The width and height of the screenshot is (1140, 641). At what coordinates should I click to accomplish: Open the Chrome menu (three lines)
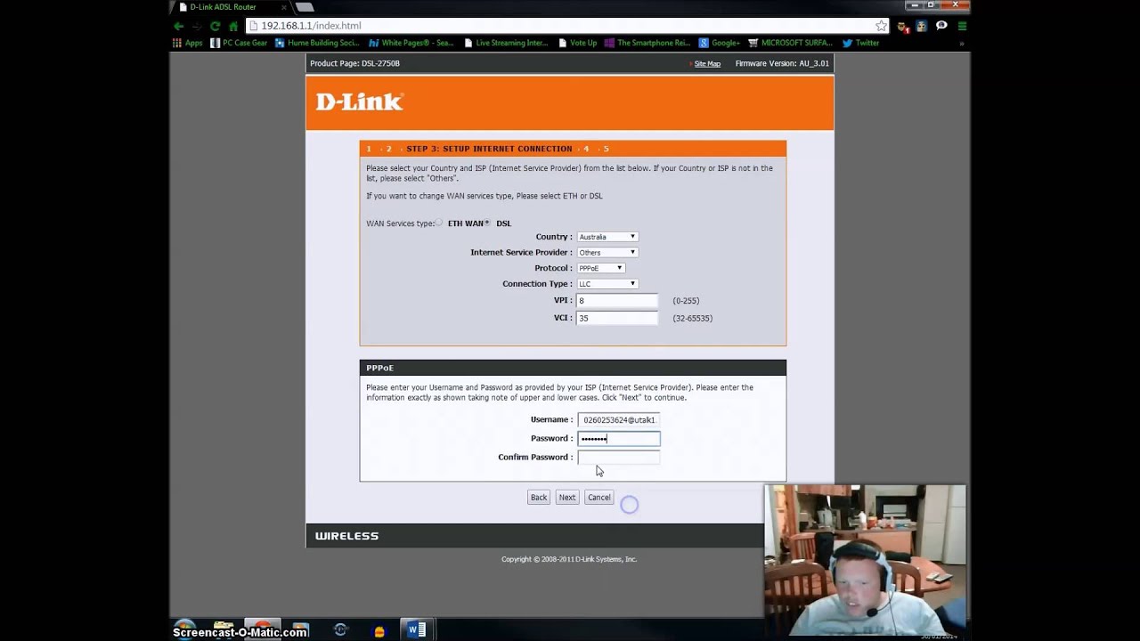pyautogui.click(x=961, y=26)
